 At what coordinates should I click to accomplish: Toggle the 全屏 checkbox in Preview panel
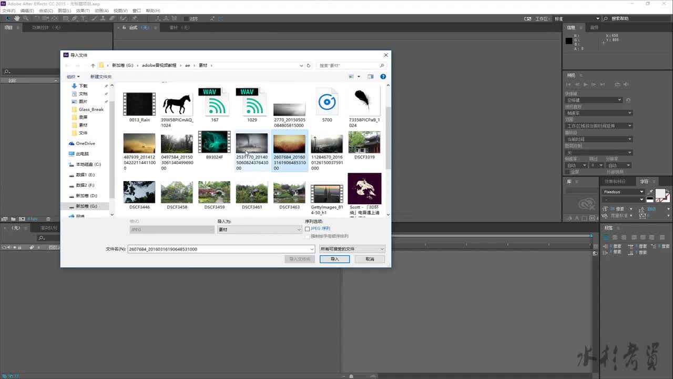click(568, 172)
